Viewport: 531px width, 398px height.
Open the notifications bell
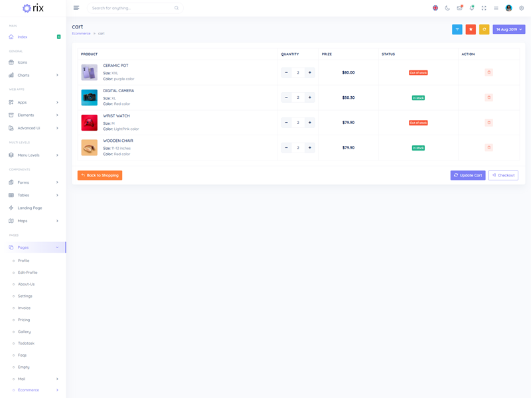pos(471,8)
